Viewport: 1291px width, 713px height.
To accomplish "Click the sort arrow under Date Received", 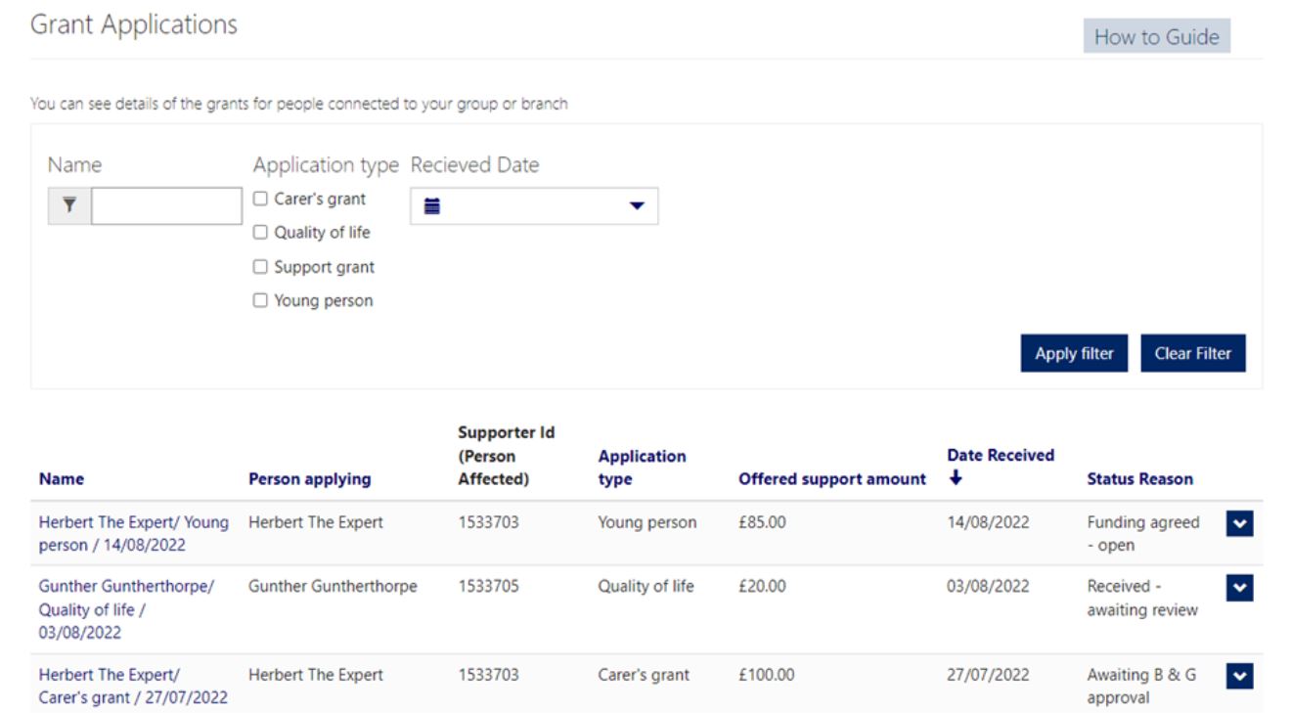I will [956, 478].
